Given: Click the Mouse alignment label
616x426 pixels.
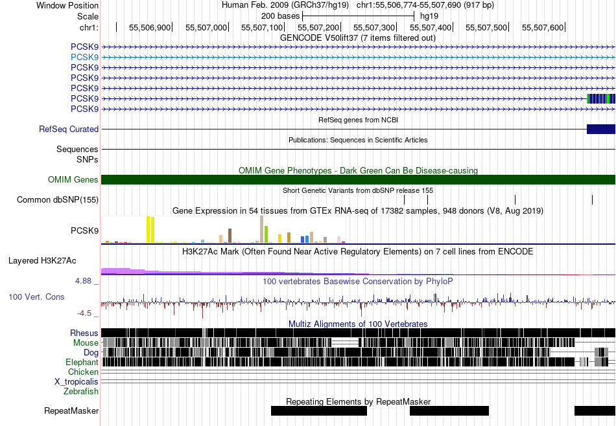Looking at the screenshot, I should pos(86,343).
